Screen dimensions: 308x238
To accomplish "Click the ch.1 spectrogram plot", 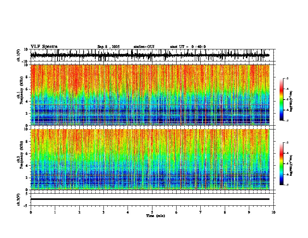I will coord(150,95).
